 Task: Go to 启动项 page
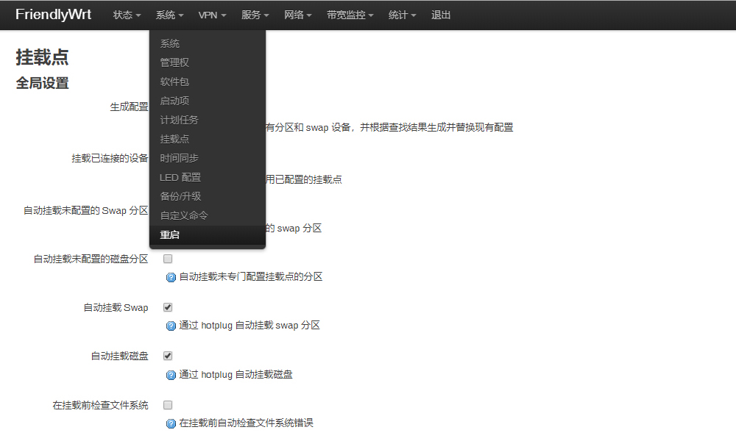tap(208, 101)
